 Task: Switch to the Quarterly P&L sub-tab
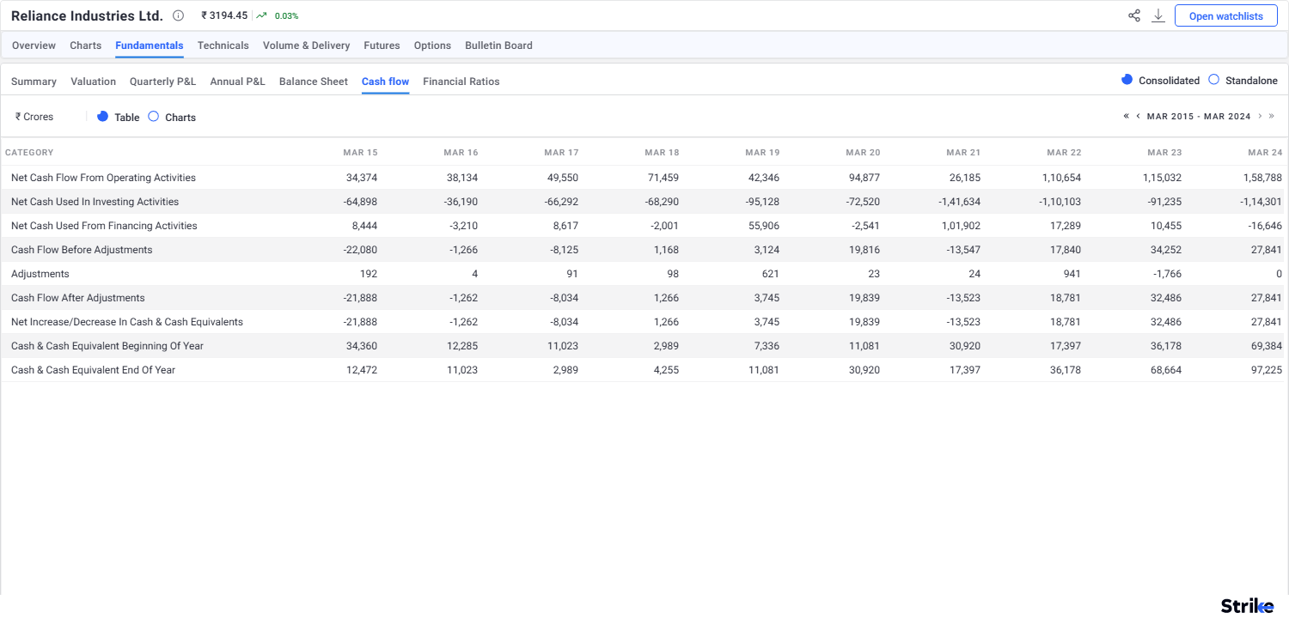click(x=162, y=82)
